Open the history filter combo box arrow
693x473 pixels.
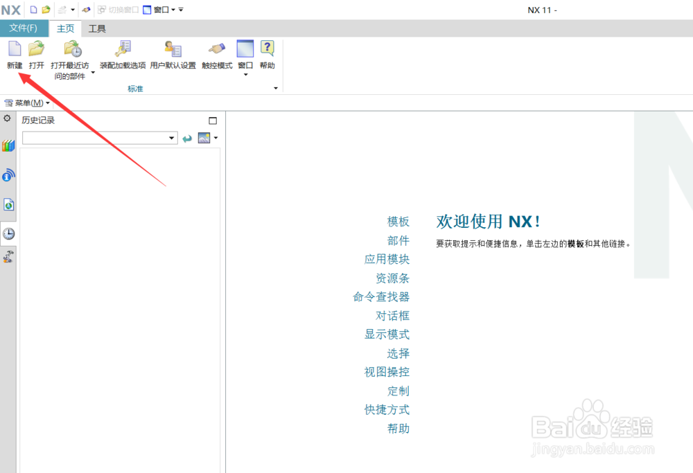point(171,139)
